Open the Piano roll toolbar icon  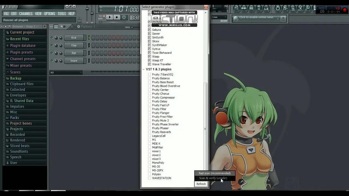click(x=251, y=8)
